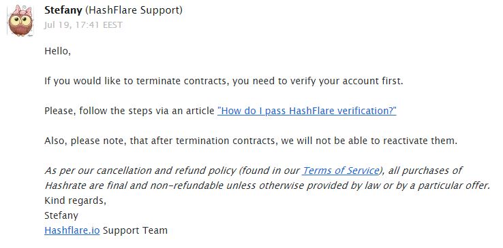Click the "Hello," greeting line
This screenshot has height=248, width=503.
(x=57, y=51)
